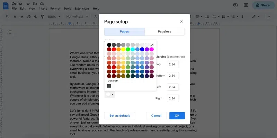Click the CUSTOM label in color picker
The width and height of the screenshot is (277, 138).
point(113,81)
